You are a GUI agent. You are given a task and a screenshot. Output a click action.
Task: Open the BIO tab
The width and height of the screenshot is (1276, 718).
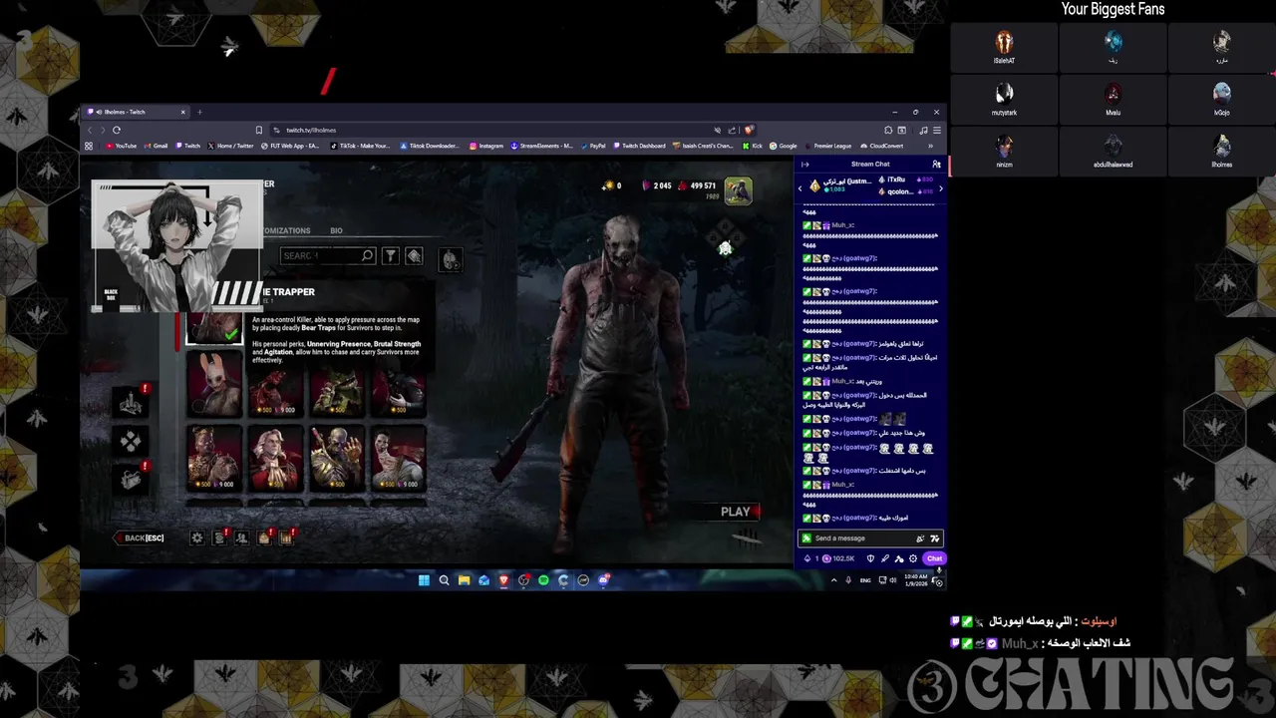pos(336,230)
